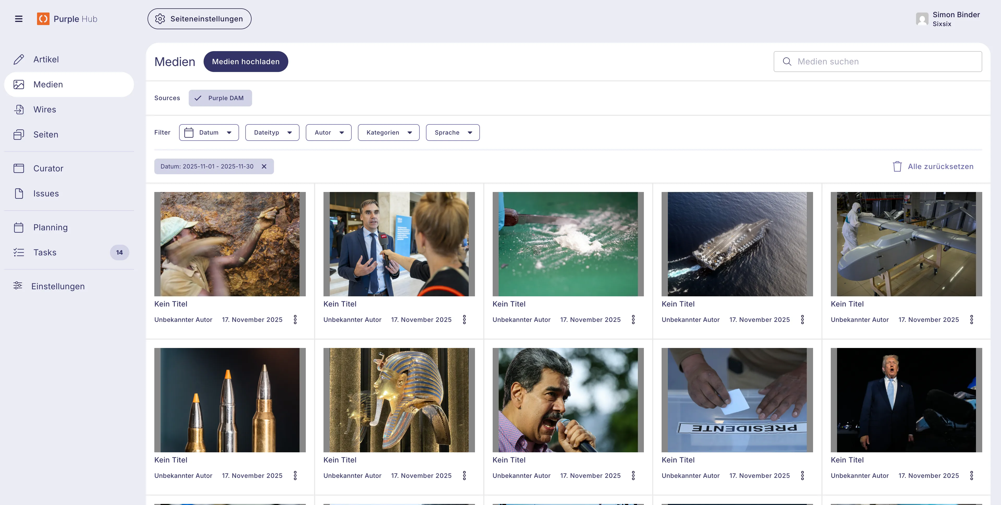Open options menu for the interview photo
The image size is (1001, 505).
pyautogui.click(x=464, y=320)
